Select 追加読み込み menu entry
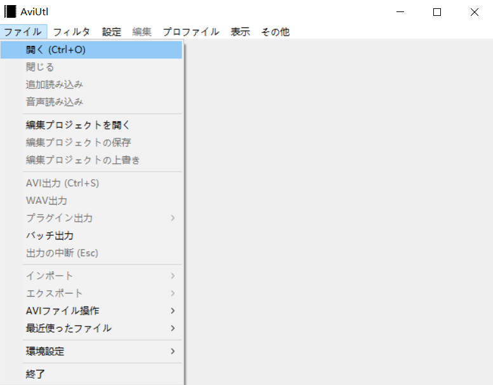The image size is (493, 385). (91, 84)
